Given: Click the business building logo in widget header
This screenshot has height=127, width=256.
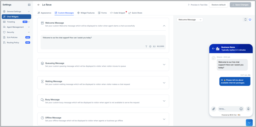Looking at the screenshot, I should tap(218, 49).
